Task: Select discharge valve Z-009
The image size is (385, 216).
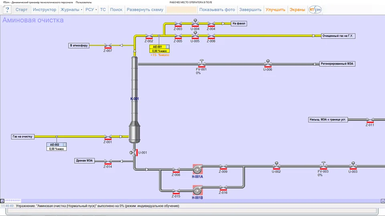Action: coord(223,167)
